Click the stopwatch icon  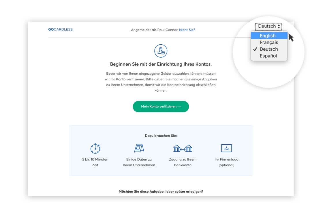(x=95, y=148)
